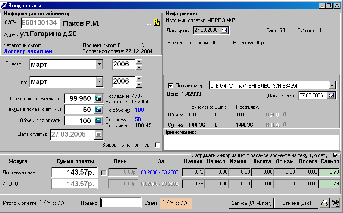Click the tools settings icon at the bottom right
The image size is (343, 213).
334,203
